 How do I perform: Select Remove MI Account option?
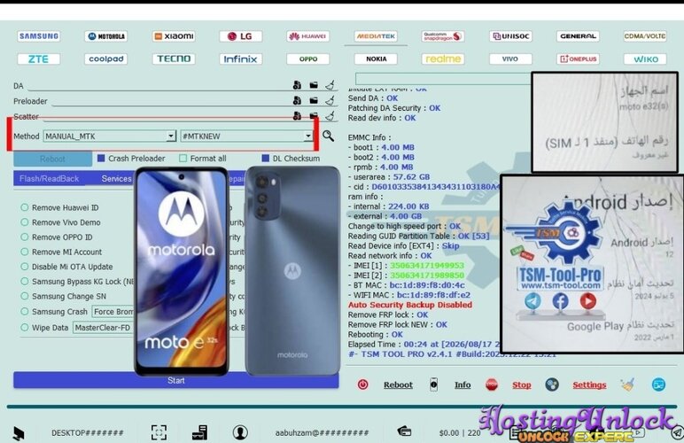[25, 252]
